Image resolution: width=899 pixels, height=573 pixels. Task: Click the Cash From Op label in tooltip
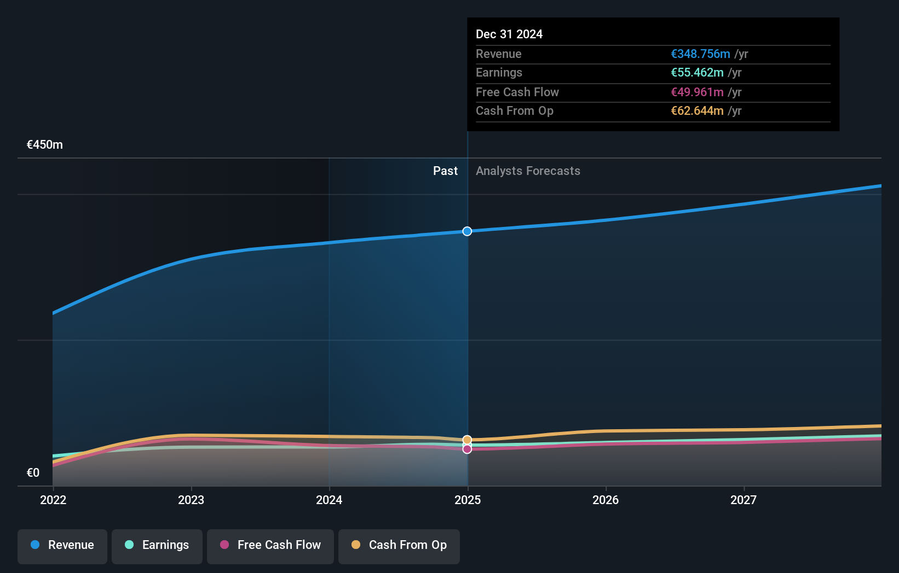[515, 110]
